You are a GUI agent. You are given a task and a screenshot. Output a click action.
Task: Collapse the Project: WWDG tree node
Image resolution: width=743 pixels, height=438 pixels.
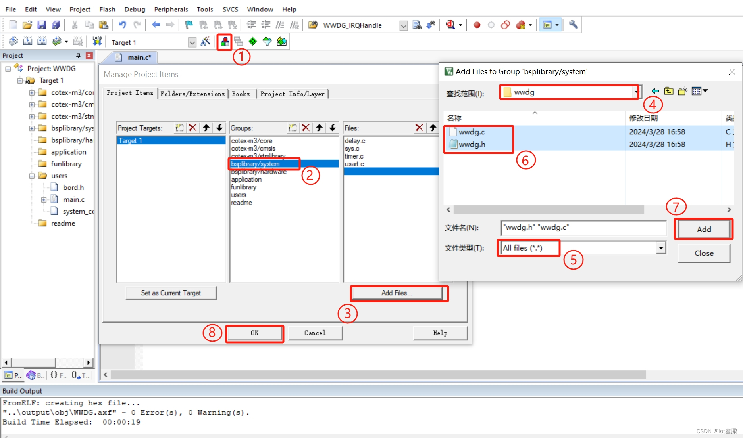[8, 69]
